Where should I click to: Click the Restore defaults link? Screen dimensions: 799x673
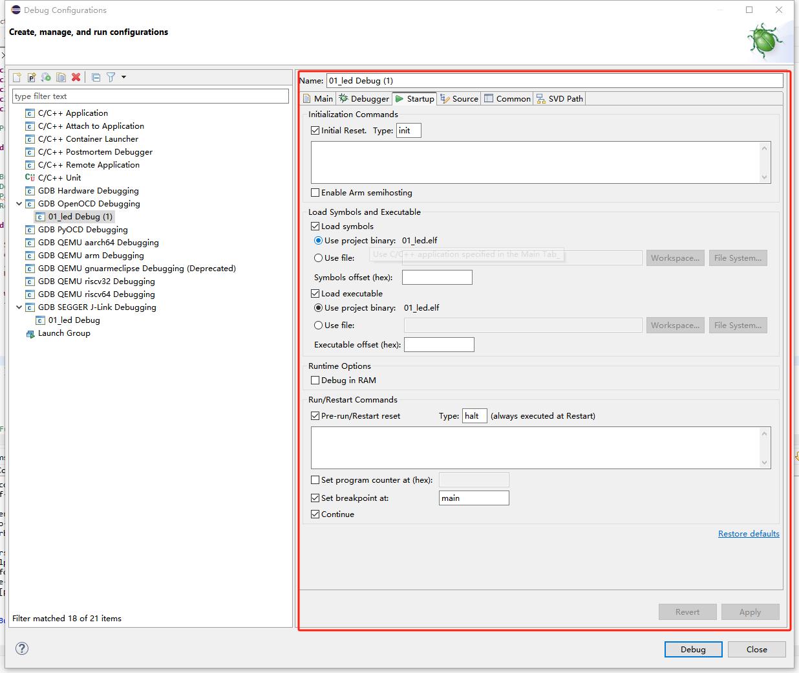(x=749, y=533)
